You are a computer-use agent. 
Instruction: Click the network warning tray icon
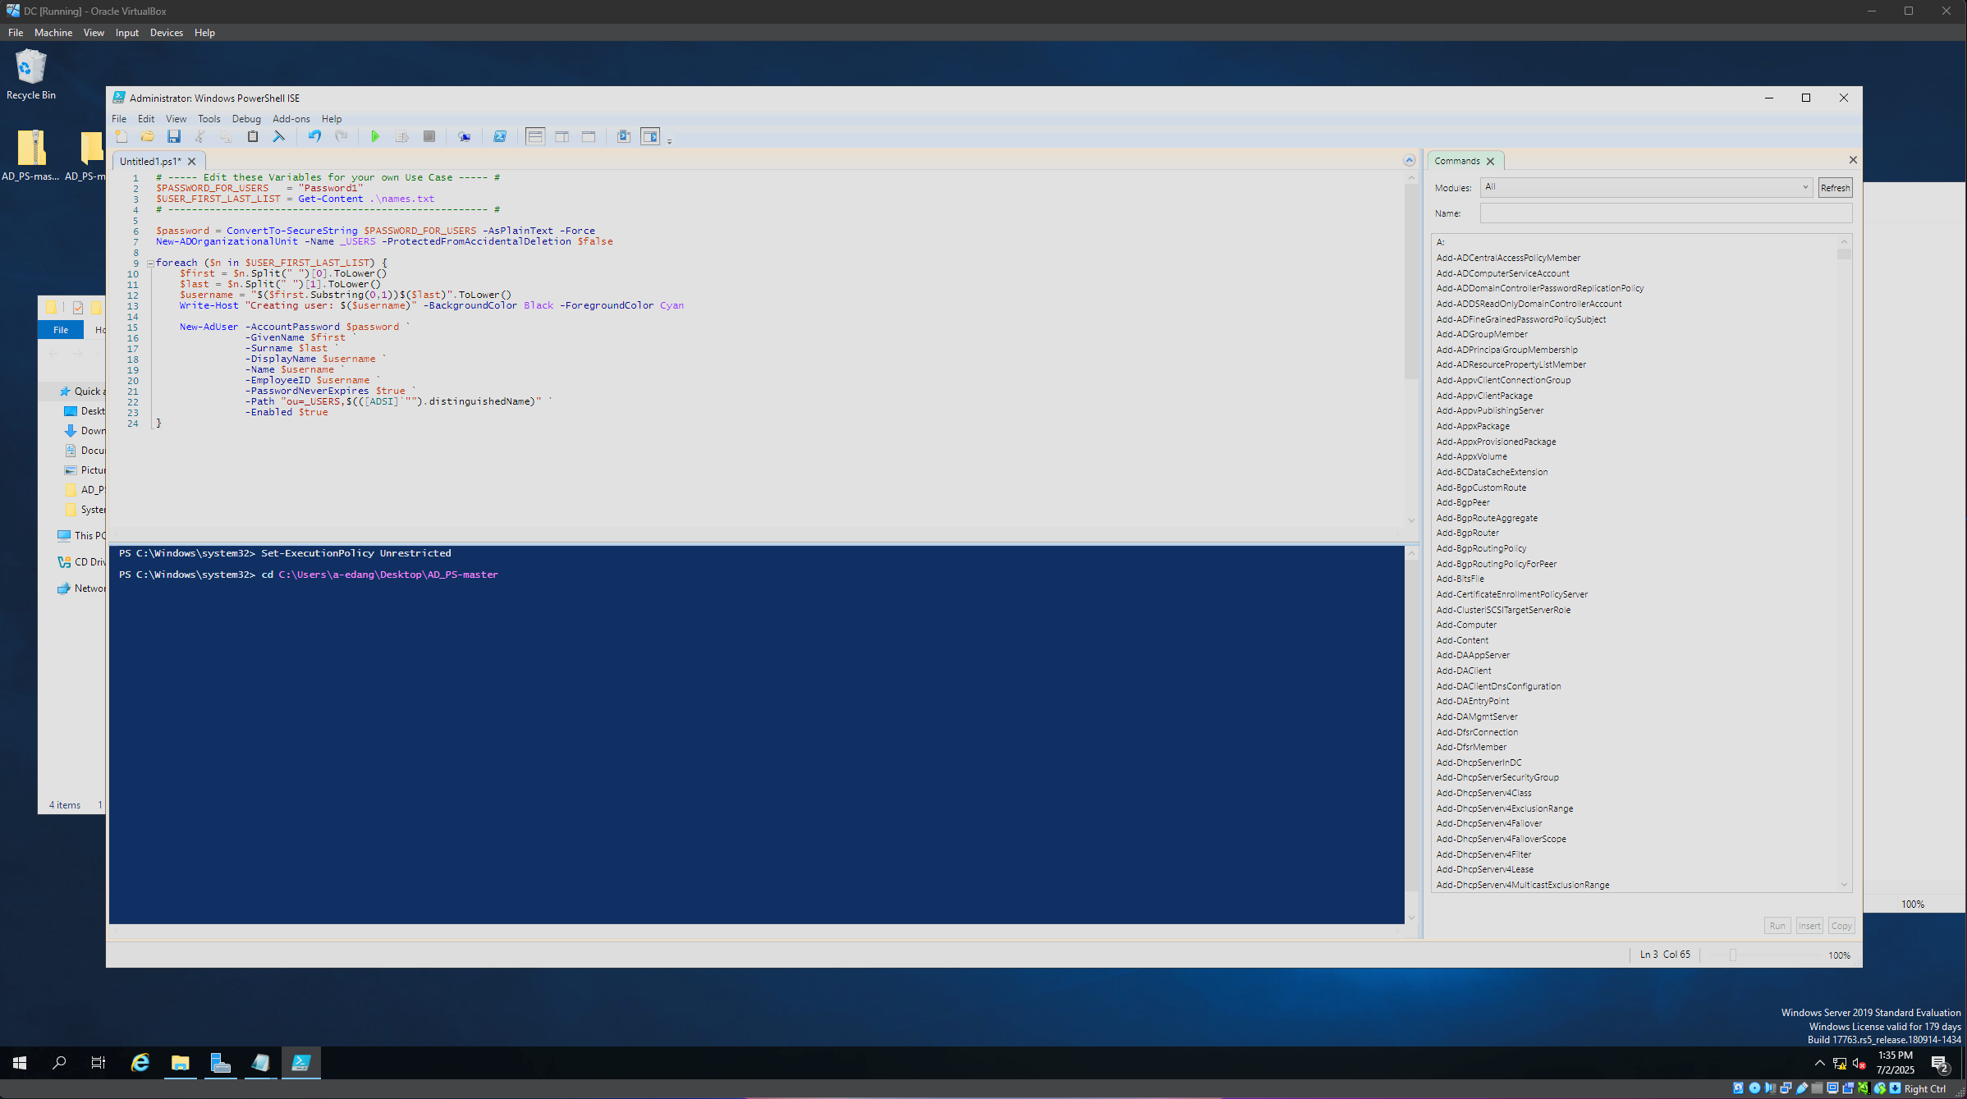click(1840, 1064)
